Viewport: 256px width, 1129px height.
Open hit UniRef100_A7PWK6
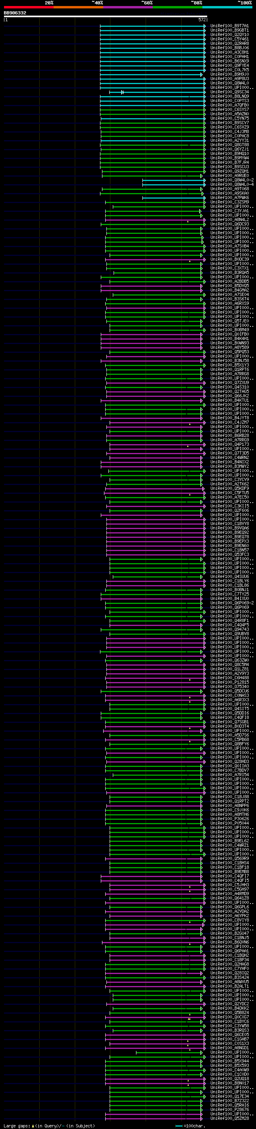(229, 198)
